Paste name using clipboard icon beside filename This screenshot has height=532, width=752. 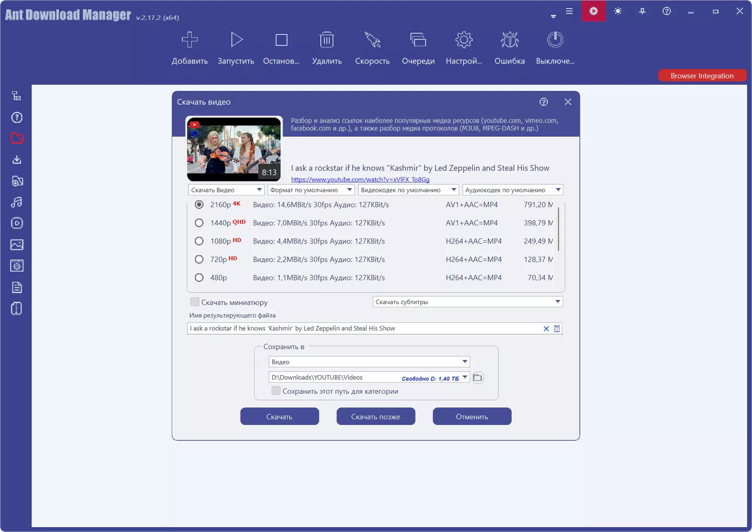pyautogui.click(x=557, y=329)
